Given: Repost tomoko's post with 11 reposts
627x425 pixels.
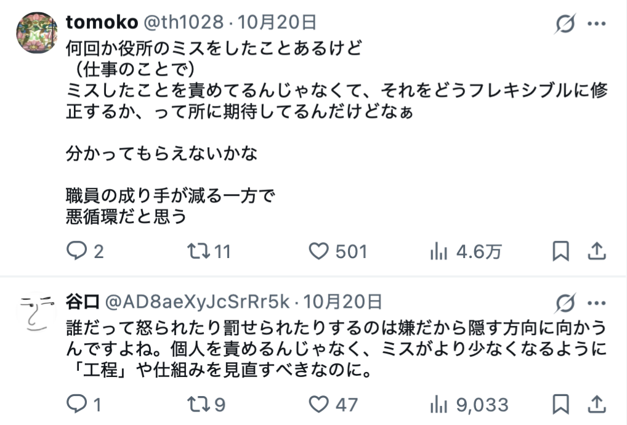Looking at the screenshot, I should click(x=198, y=251).
